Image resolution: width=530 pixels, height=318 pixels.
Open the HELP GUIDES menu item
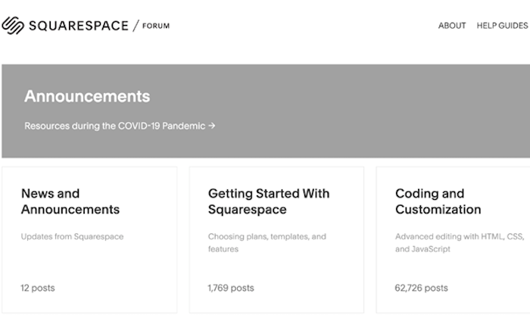(x=502, y=26)
